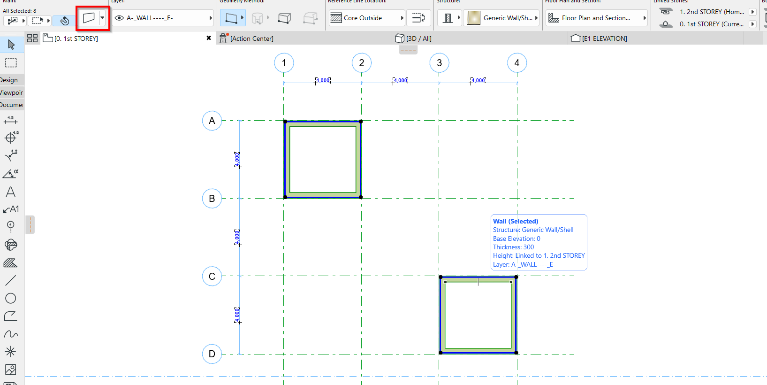Expand the Generic Wall/Shell structure dropdown
This screenshot has width=767, height=385.
[536, 18]
